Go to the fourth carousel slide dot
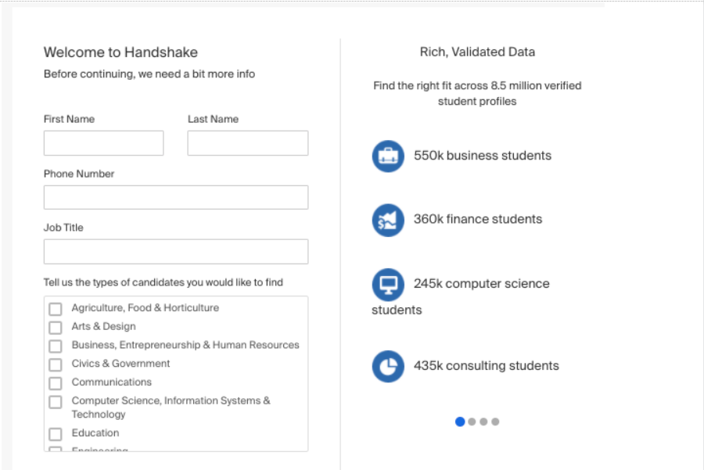 point(495,422)
